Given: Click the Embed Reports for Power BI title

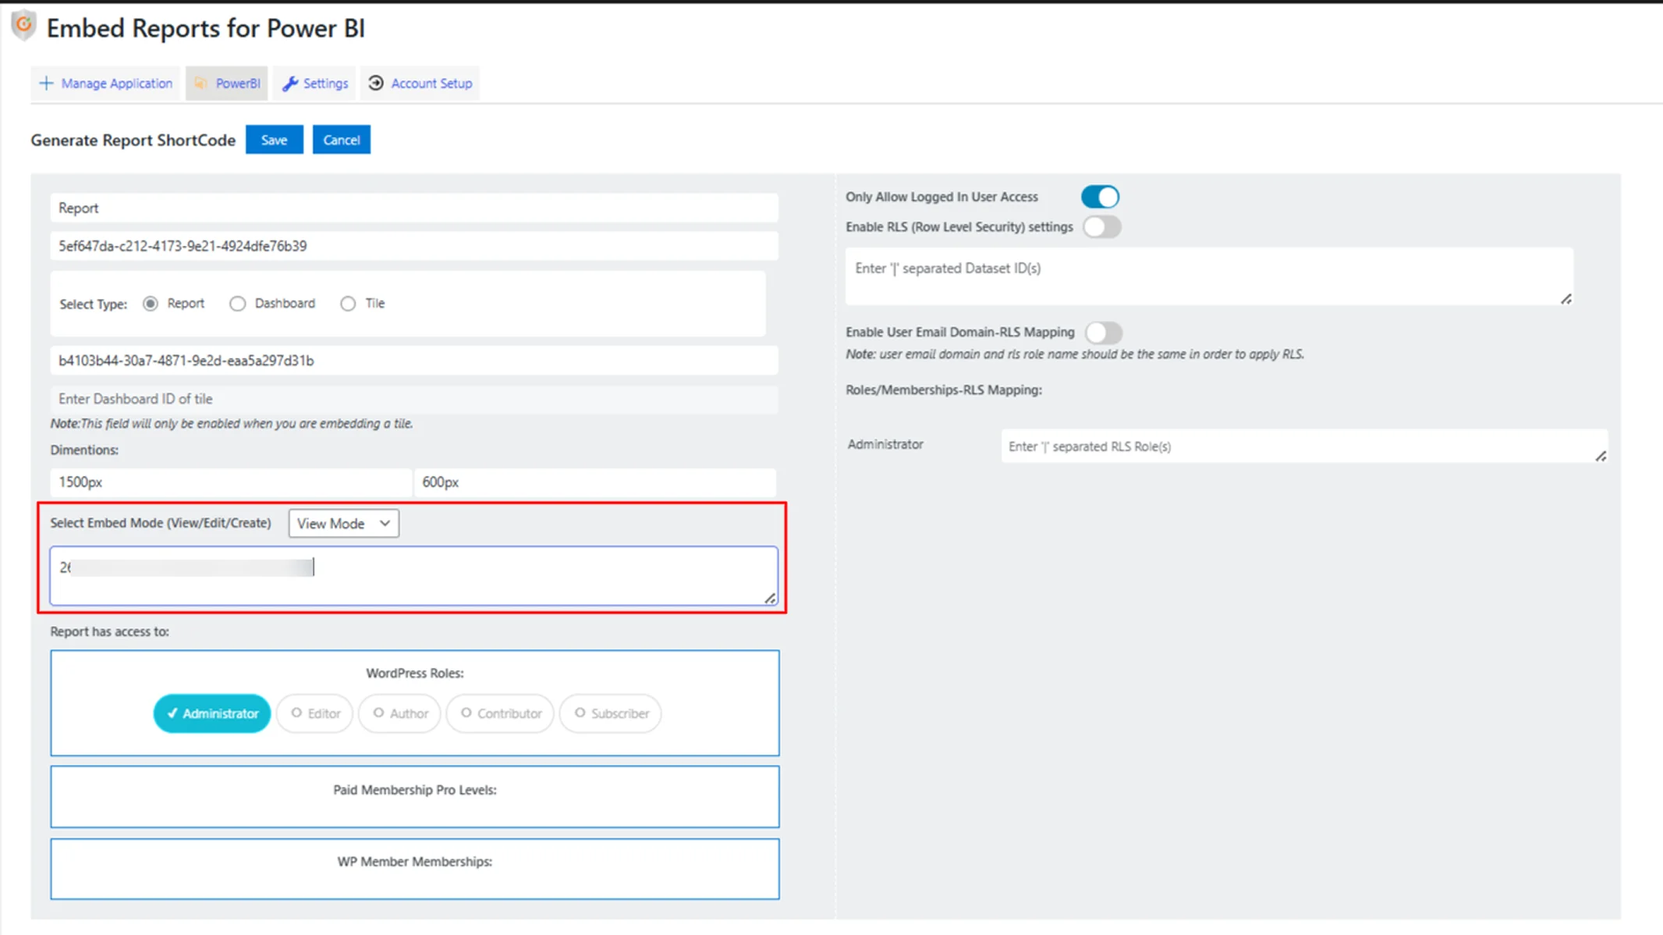Looking at the screenshot, I should [x=206, y=28].
